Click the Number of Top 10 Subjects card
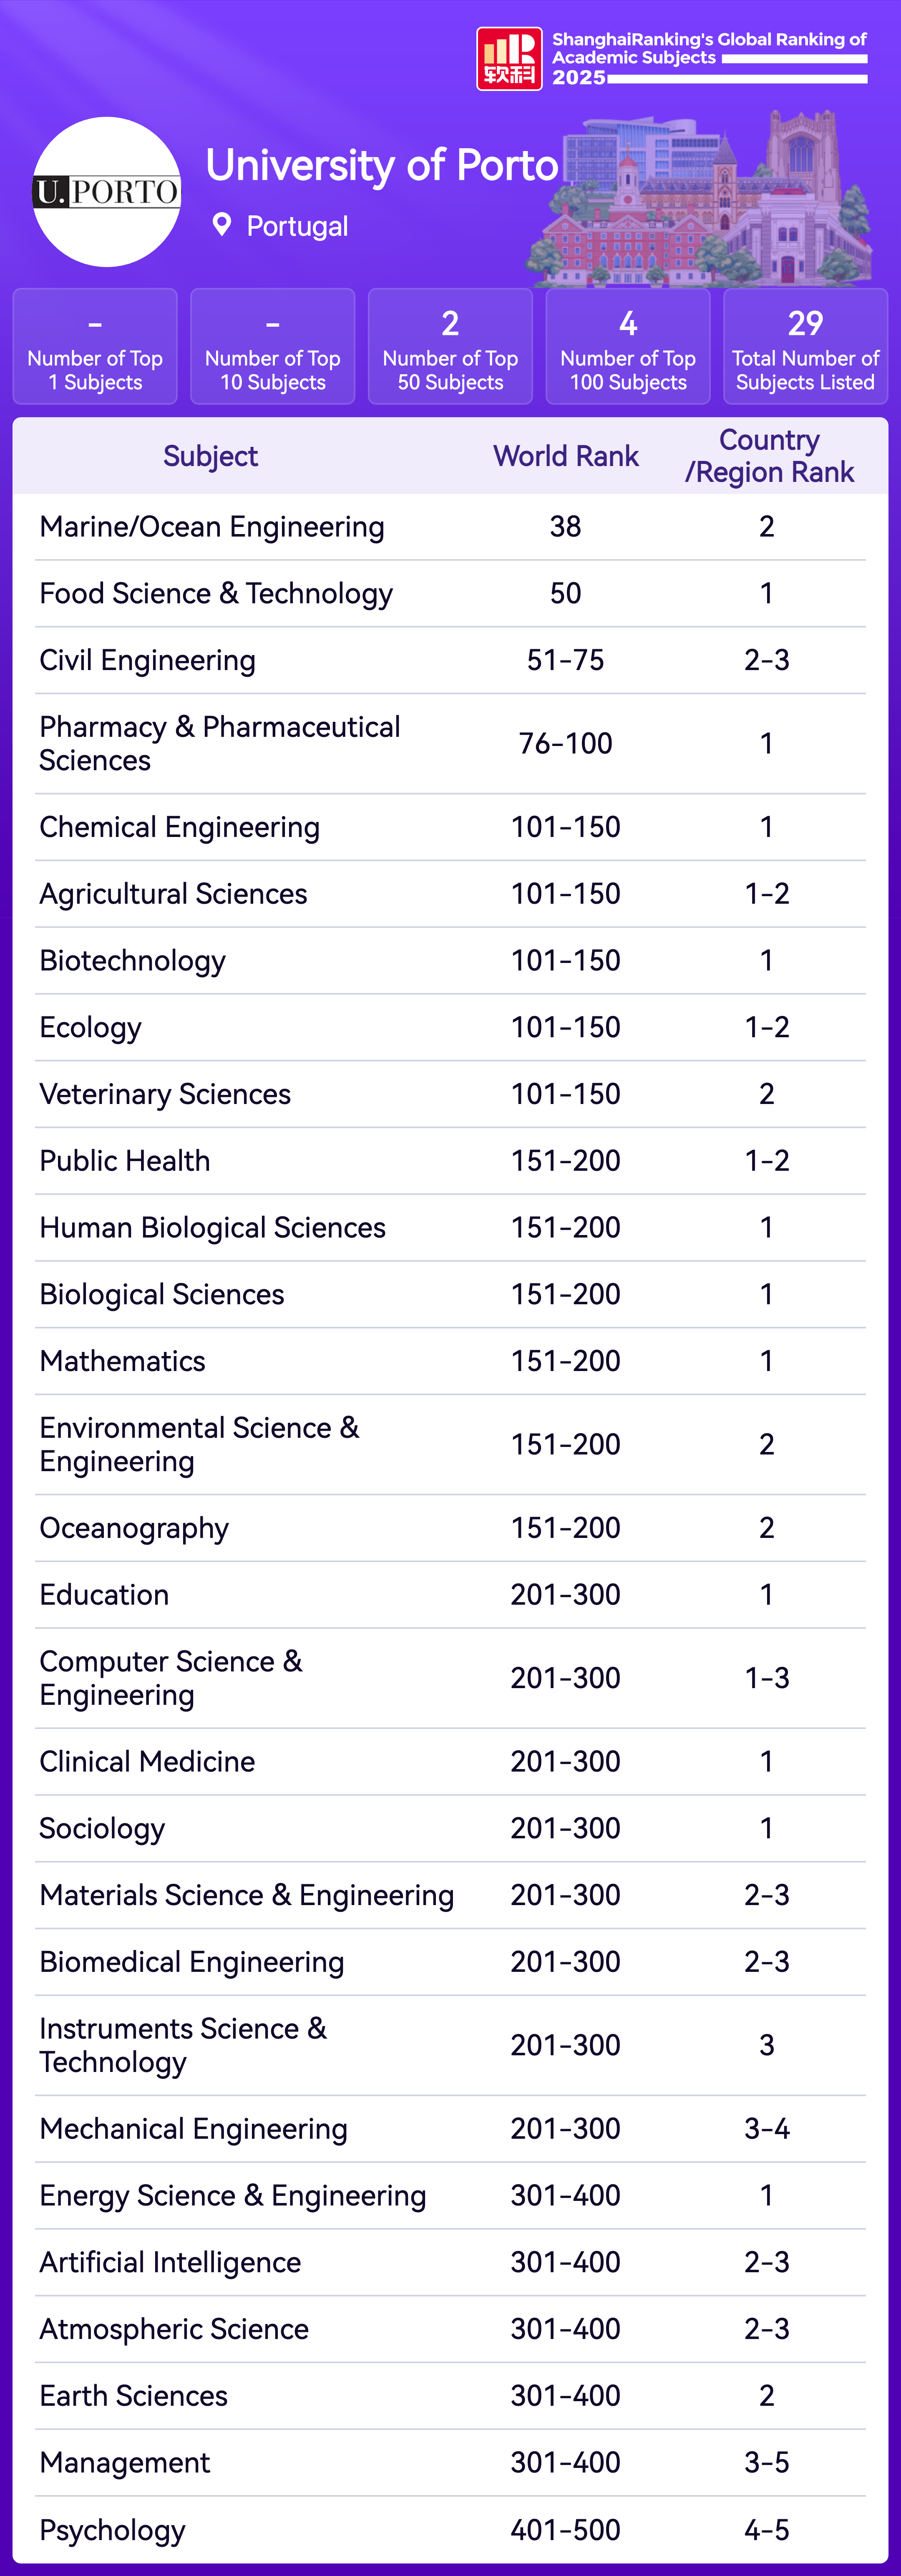901x2576 pixels. (273, 346)
